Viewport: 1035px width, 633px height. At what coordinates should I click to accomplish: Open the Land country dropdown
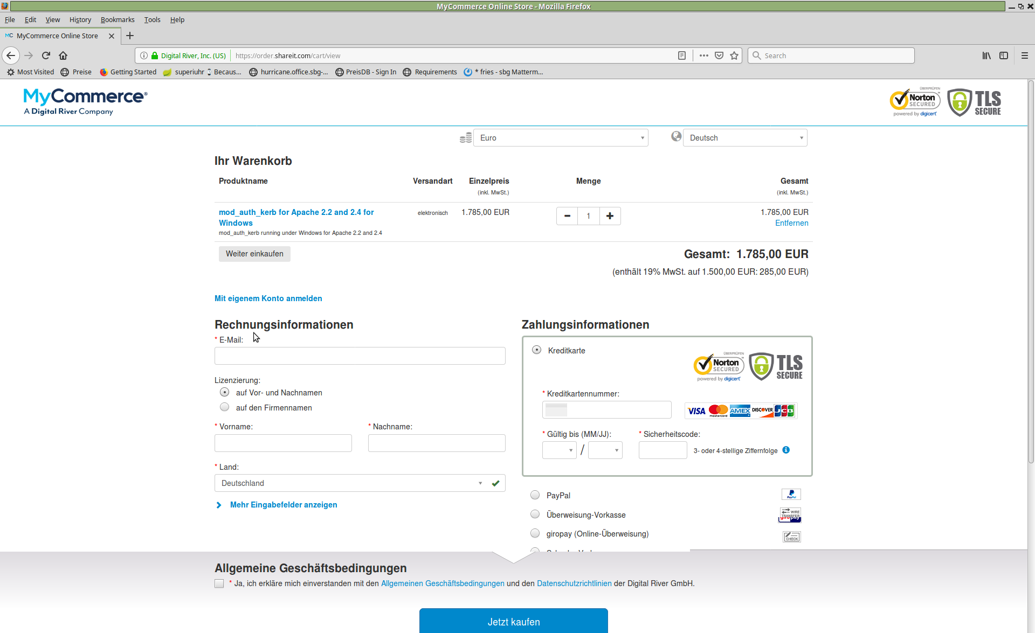coord(360,483)
